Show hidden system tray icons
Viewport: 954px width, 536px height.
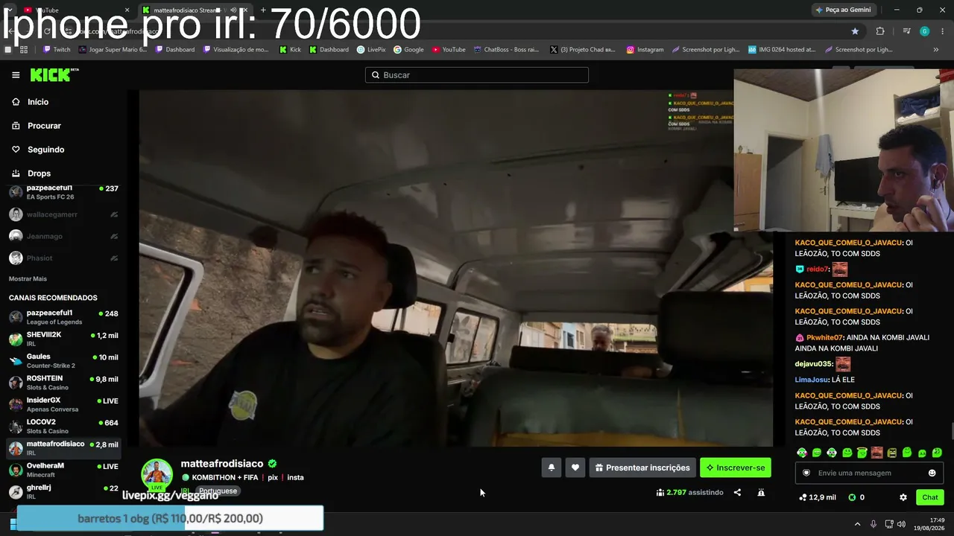pyautogui.click(x=857, y=524)
